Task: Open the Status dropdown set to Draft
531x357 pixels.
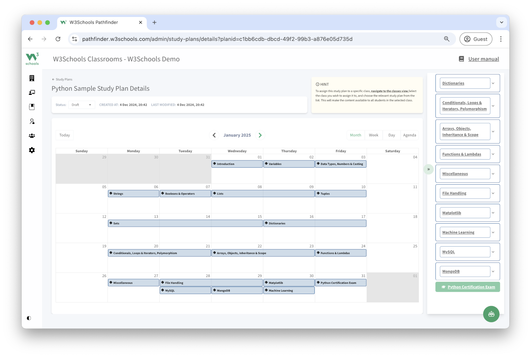Action: tap(81, 105)
